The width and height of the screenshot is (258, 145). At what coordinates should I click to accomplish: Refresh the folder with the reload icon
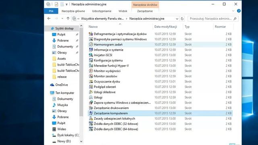point(182,19)
